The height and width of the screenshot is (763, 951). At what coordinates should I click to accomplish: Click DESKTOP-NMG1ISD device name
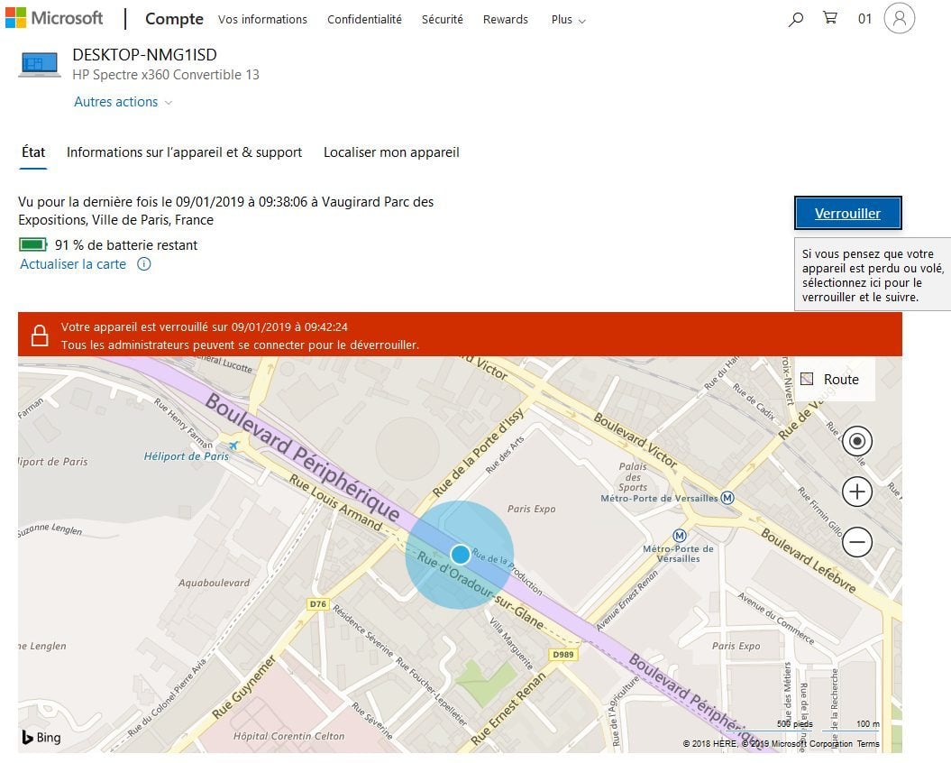coord(144,55)
